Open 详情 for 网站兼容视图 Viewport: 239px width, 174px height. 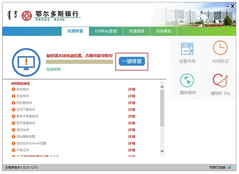pos(132,137)
